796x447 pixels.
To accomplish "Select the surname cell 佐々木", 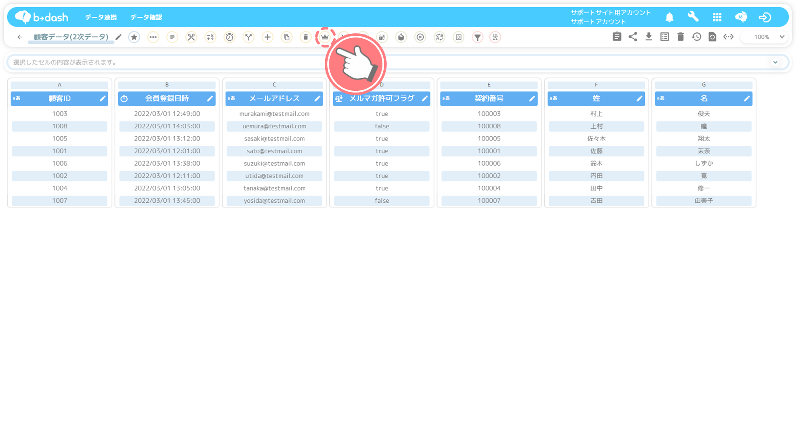I will pyautogui.click(x=596, y=138).
